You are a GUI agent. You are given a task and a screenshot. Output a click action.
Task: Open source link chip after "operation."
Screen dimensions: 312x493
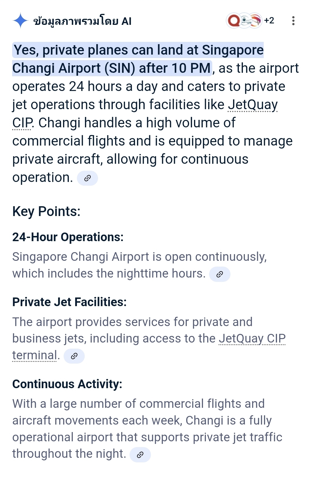[x=87, y=178]
